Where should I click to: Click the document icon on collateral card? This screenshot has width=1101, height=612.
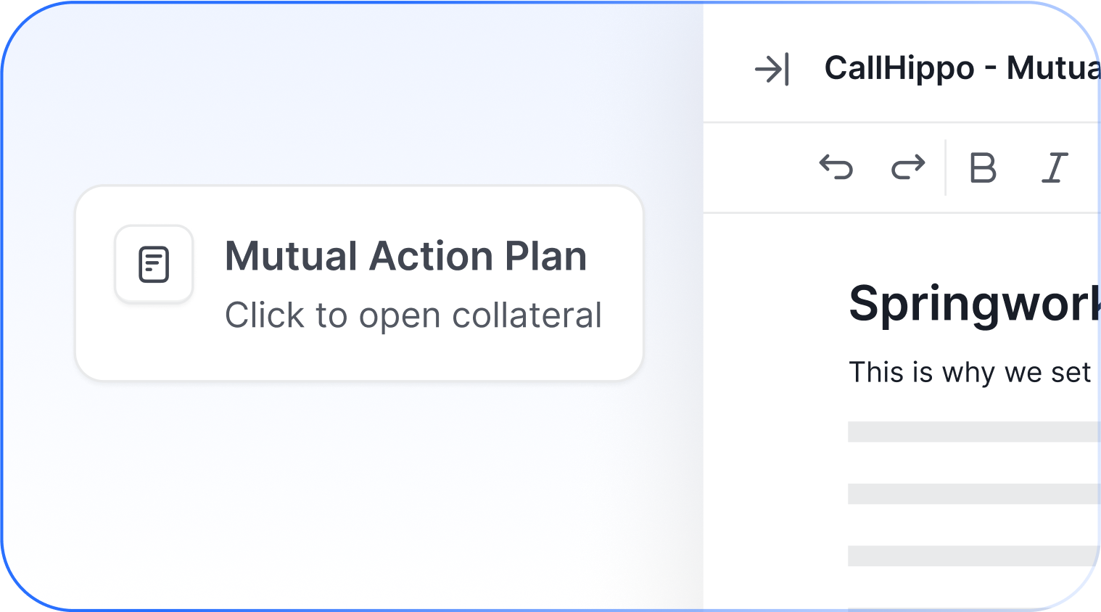click(154, 264)
